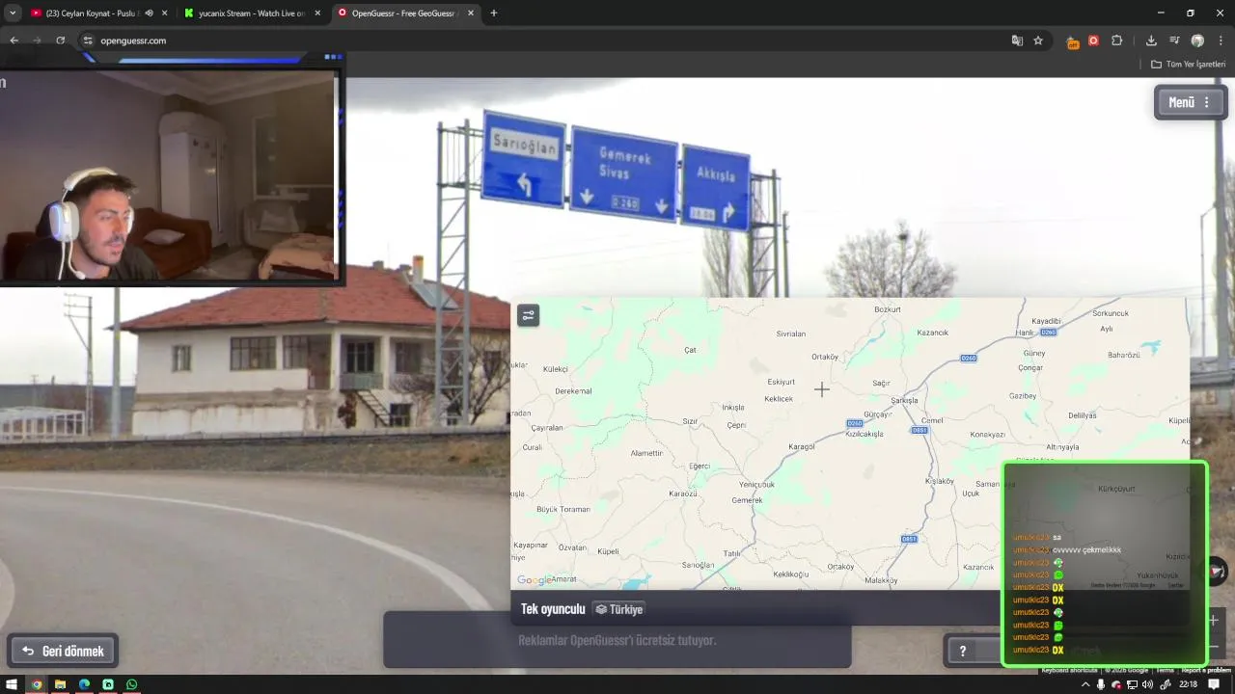1235x694 pixels.
Task: Zoom out with the minus control
Action: click(x=1214, y=646)
